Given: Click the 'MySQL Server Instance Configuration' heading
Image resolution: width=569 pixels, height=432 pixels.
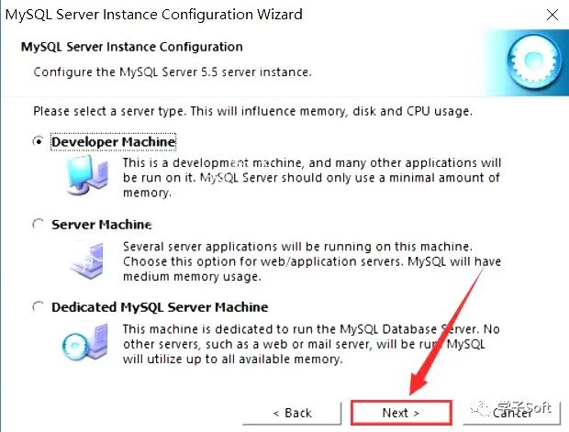Looking at the screenshot, I should click(132, 47).
